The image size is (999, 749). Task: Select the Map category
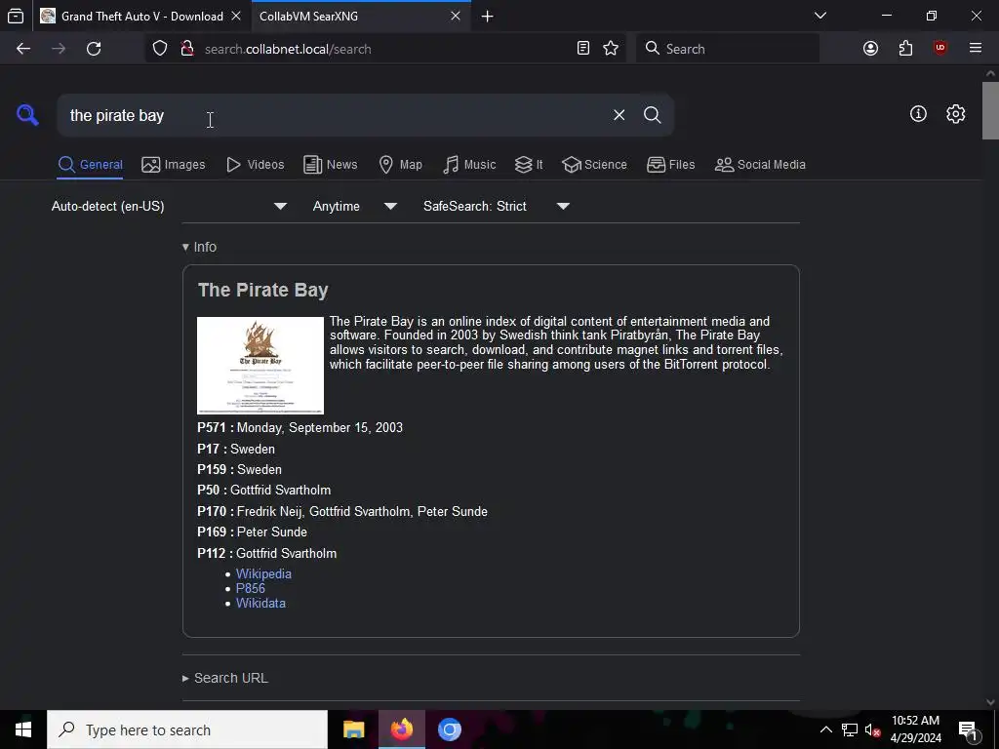[400, 164]
